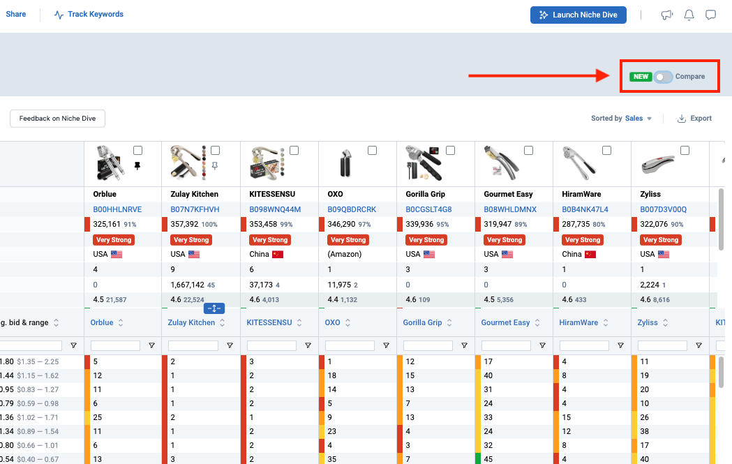Open ASIN B0CGSLT4G8 link
732x464 pixels.
pos(428,209)
